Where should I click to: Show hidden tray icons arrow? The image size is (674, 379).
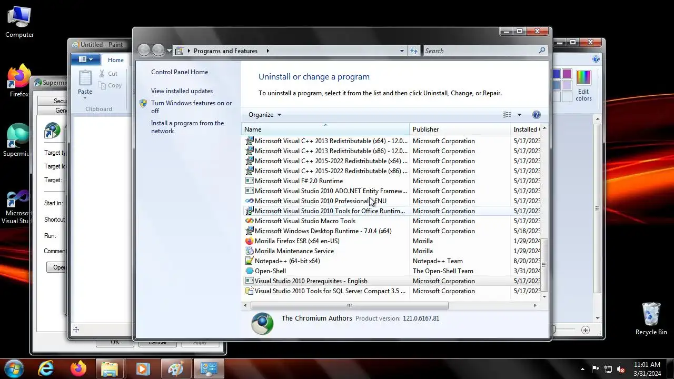582,369
